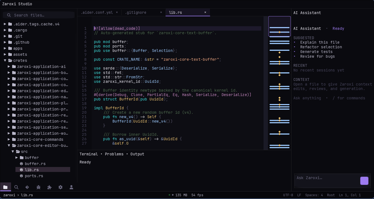Click the green status dot in the status bar
This screenshot has height=199, width=374.
click(169, 195)
